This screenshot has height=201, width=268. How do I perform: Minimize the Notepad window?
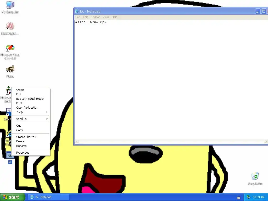point(258,11)
